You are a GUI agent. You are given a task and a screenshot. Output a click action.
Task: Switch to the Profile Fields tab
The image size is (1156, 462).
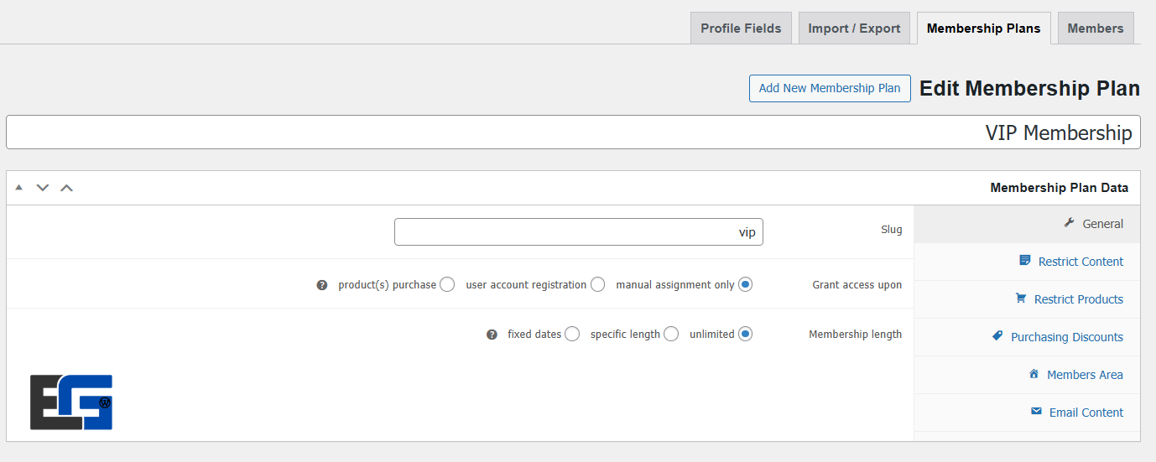(741, 29)
